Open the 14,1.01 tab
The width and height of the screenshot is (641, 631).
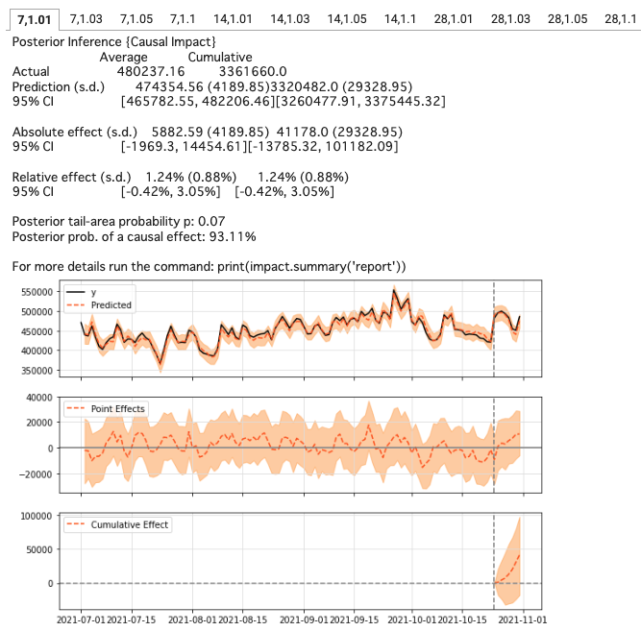point(233,19)
